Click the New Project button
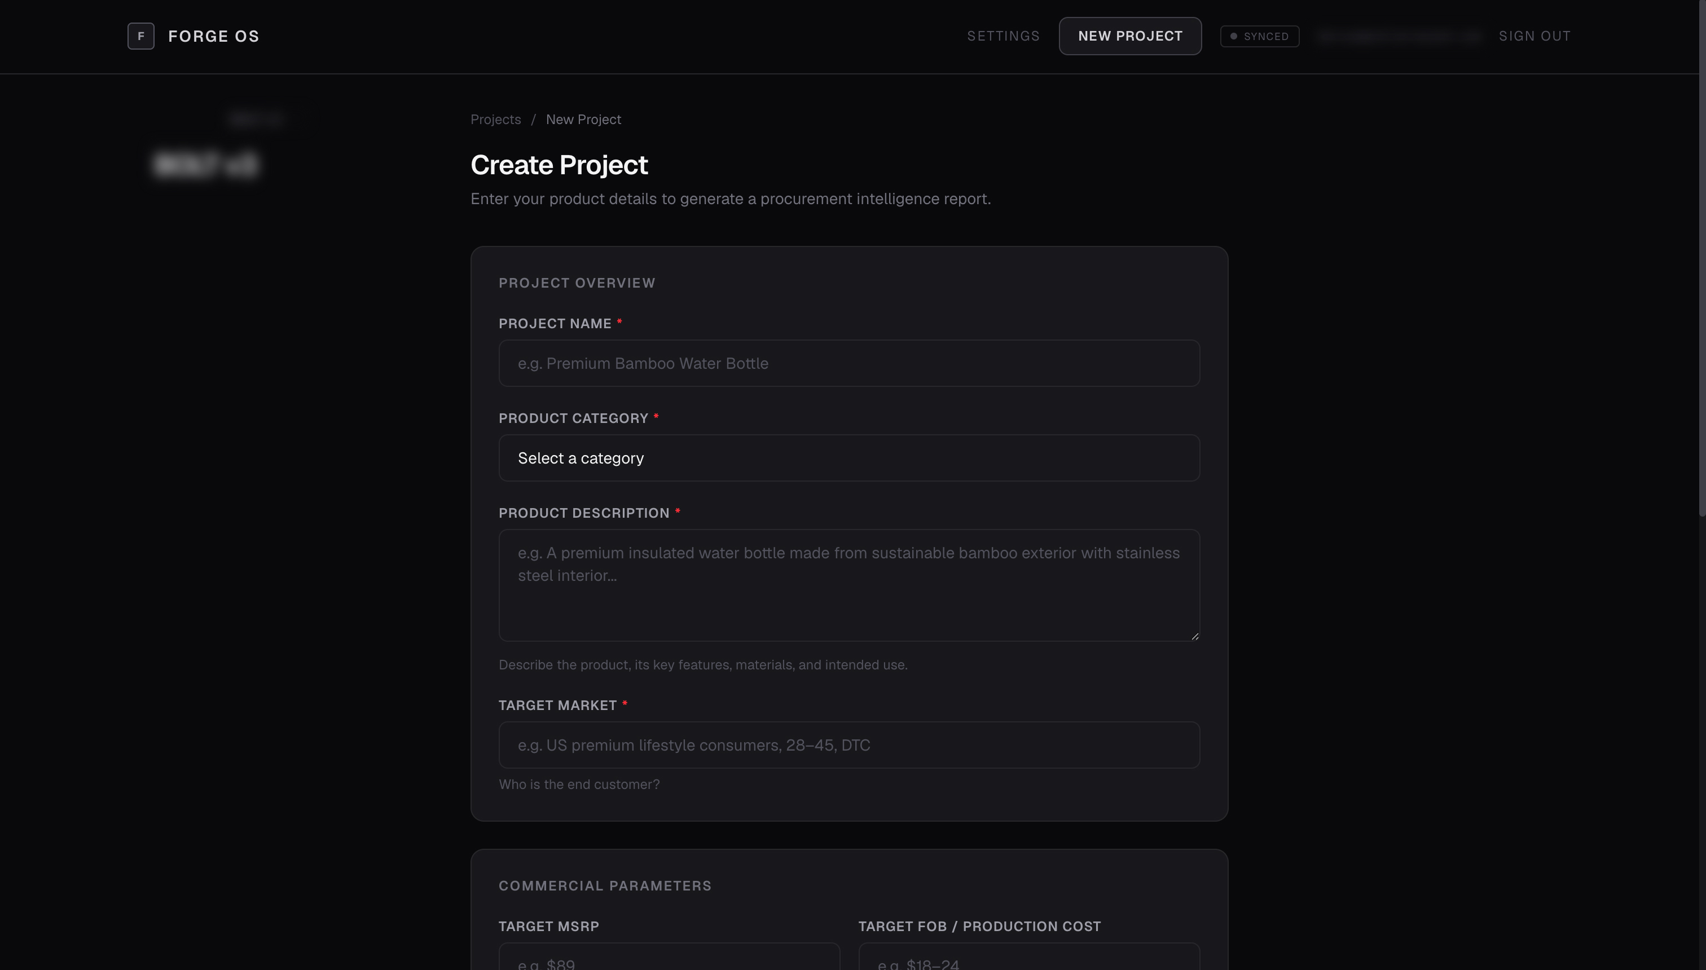This screenshot has width=1706, height=970. click(1130, 36)
